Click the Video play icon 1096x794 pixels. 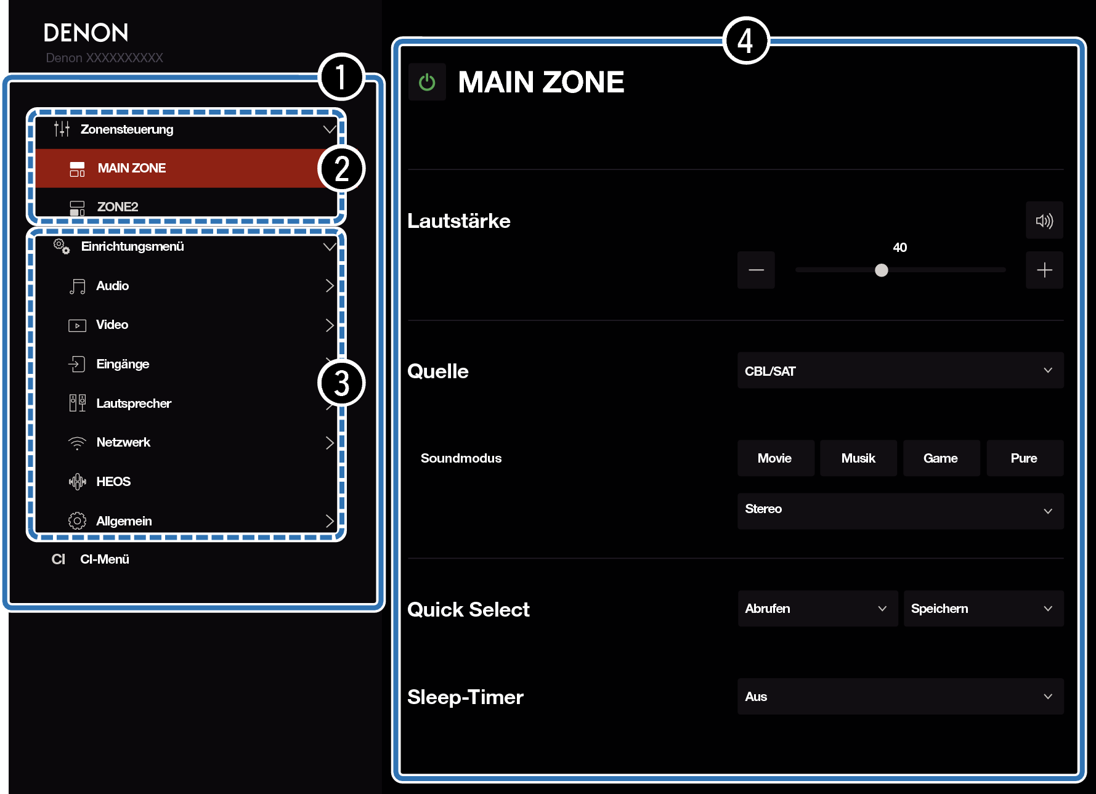click(x=77, y=325)
